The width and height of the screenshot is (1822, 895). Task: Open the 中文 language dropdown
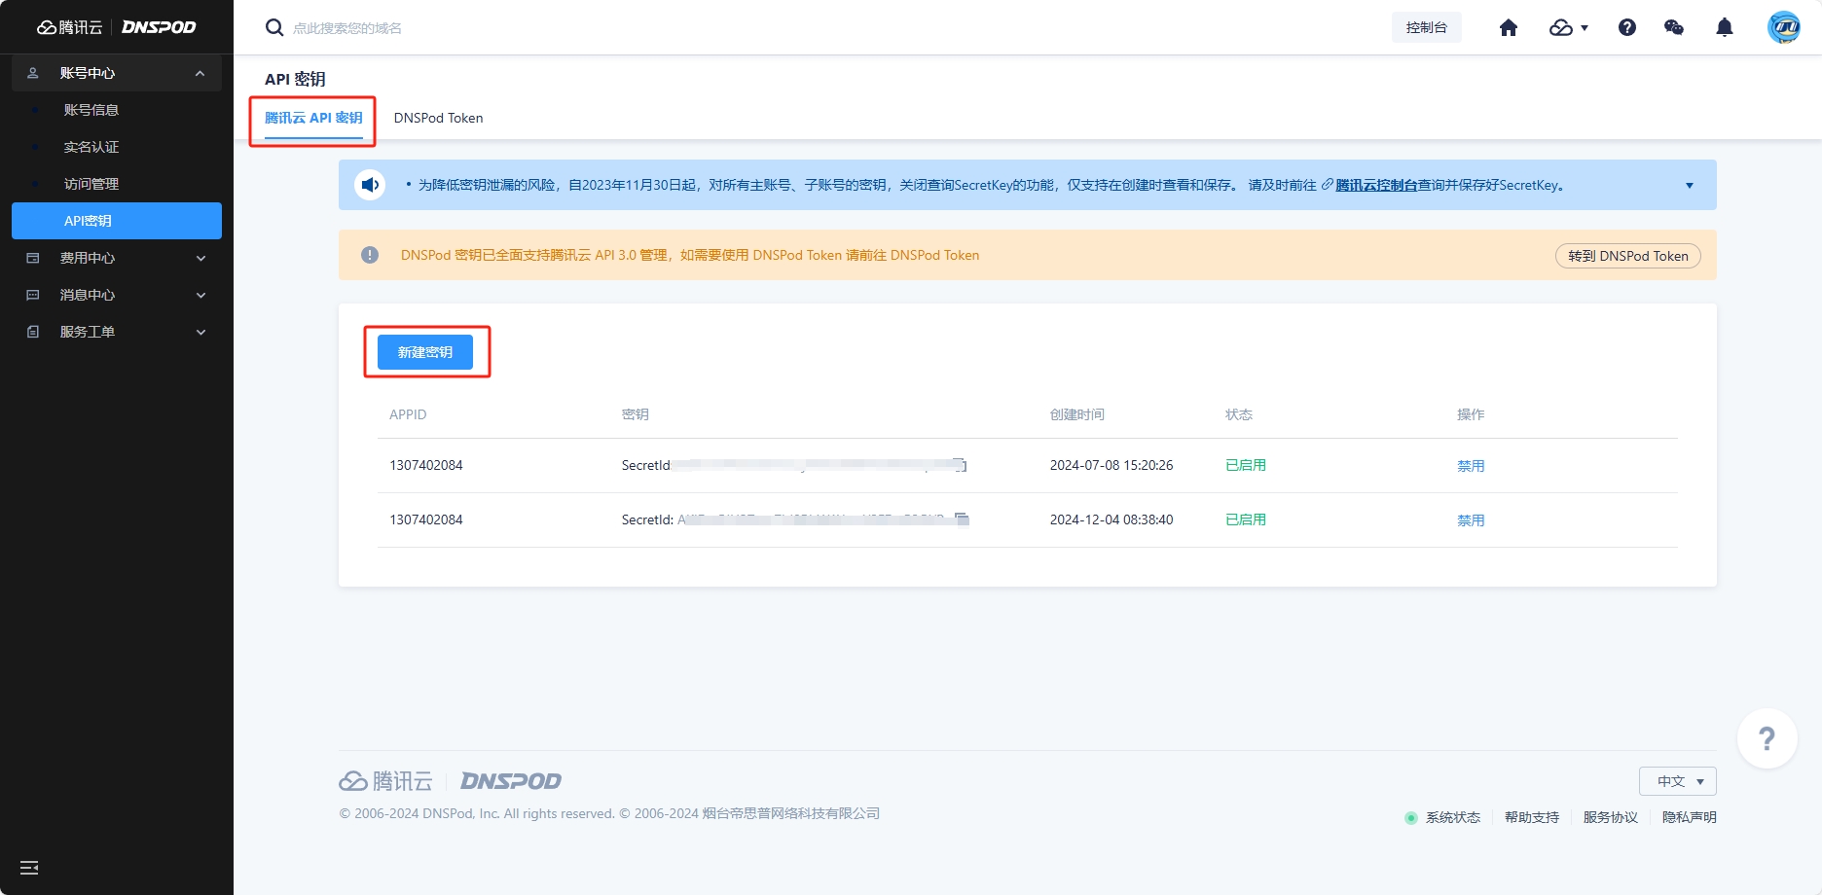click(1677, 781)
